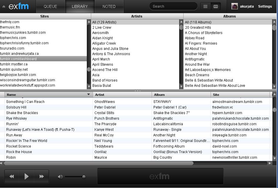Select artist Band of Horses
Viewport: 278px width, 188px height.
pos(135,80)
